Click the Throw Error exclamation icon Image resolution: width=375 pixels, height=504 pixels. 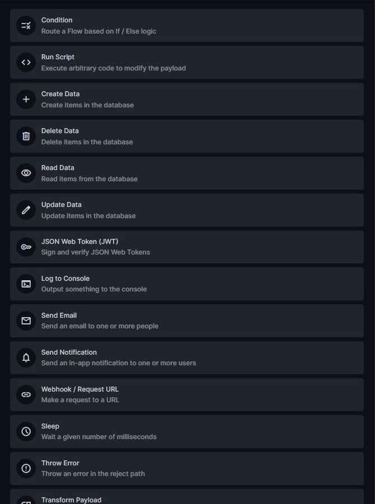coord(26,469)
